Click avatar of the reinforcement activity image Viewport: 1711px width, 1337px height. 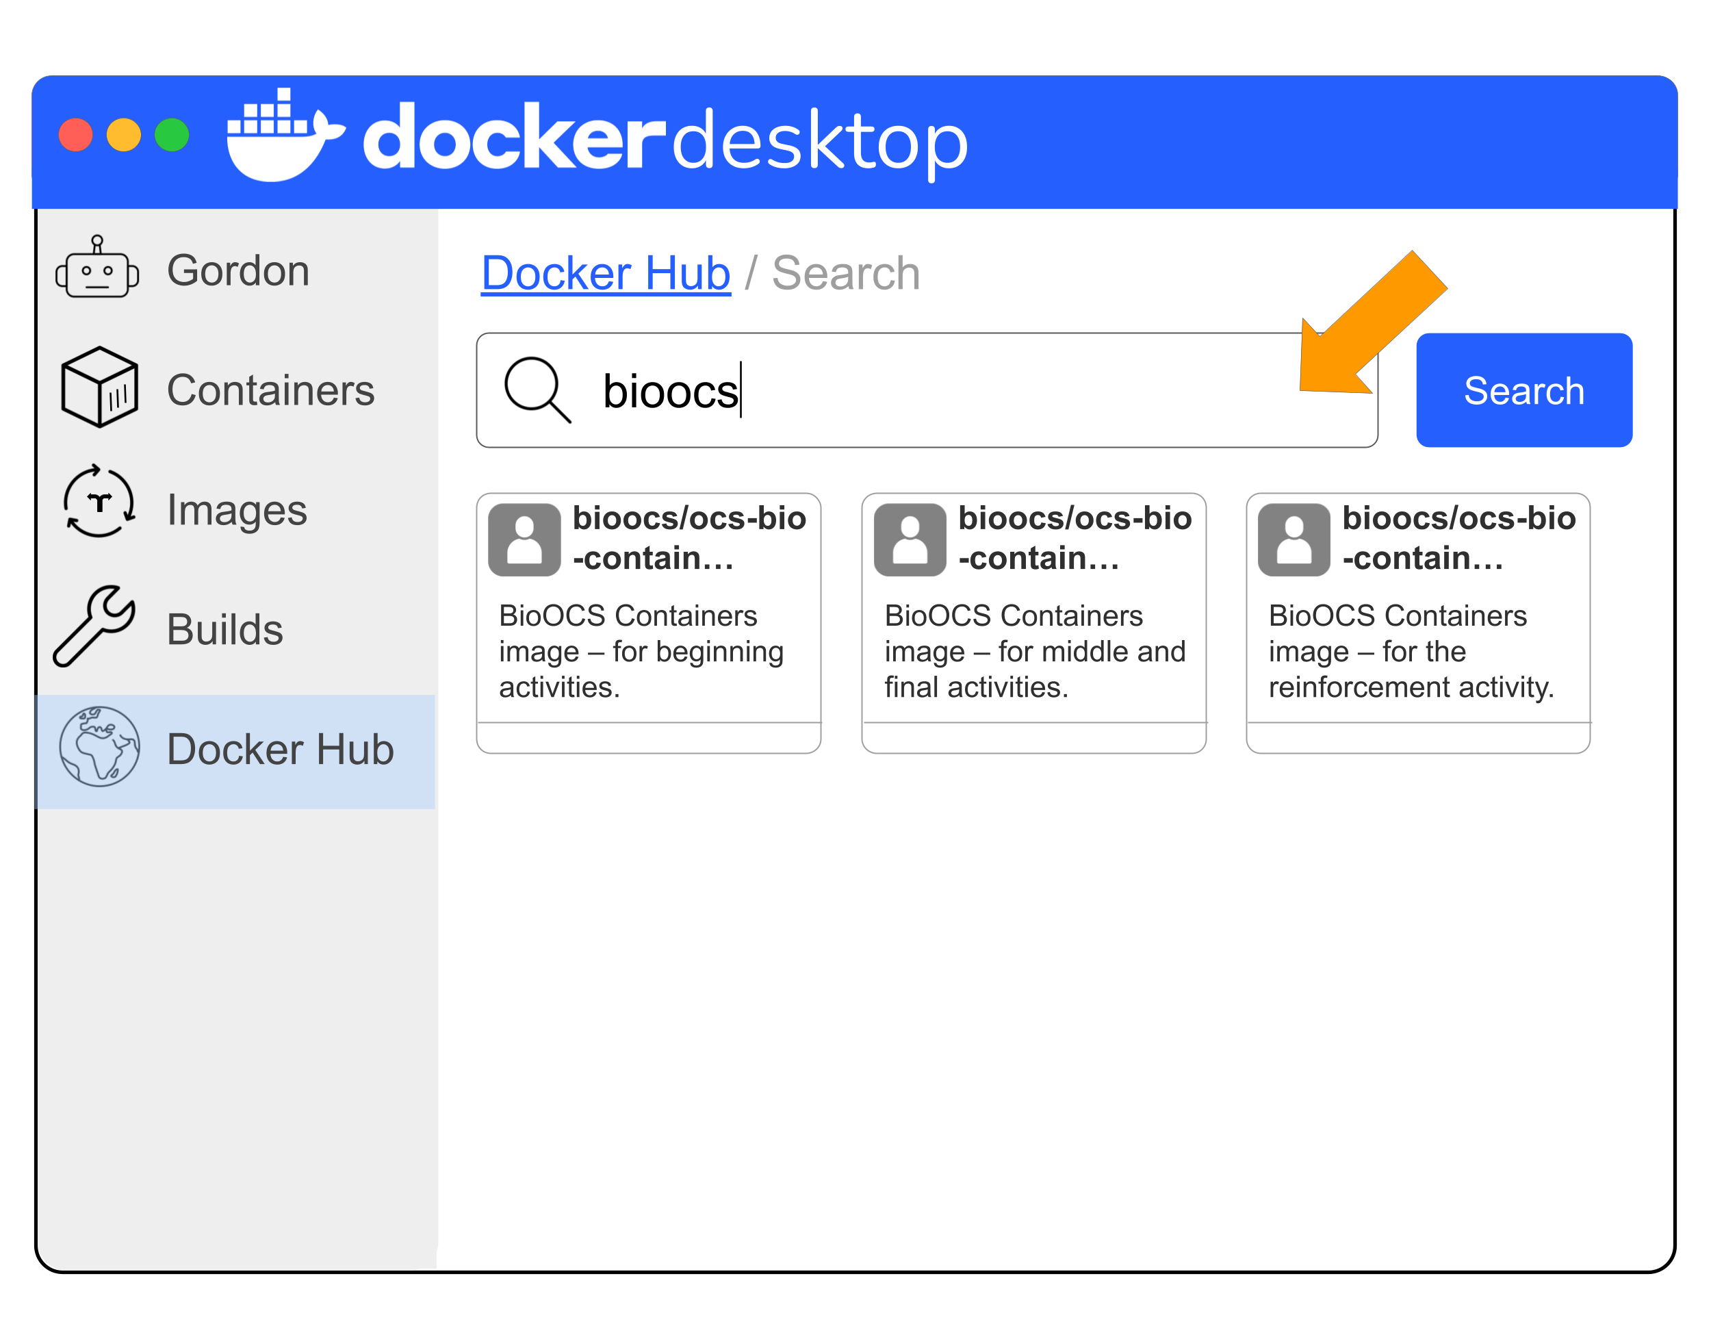[x=1294, y=540]
